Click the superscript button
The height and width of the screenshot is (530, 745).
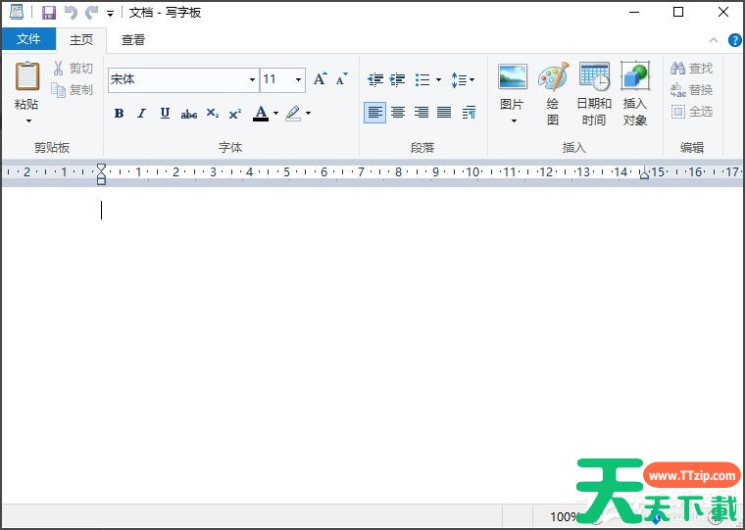pos(235,114)
